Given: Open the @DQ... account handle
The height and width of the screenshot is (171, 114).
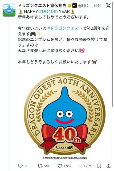Looking at the screenshot, I should pos(85,6).
